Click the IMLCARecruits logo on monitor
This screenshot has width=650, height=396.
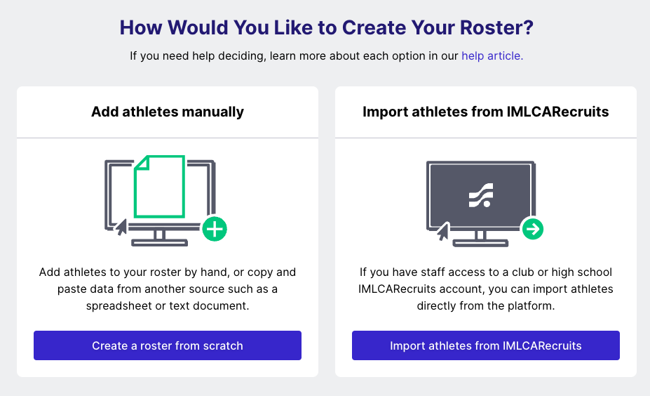click(x=481, y=195)
